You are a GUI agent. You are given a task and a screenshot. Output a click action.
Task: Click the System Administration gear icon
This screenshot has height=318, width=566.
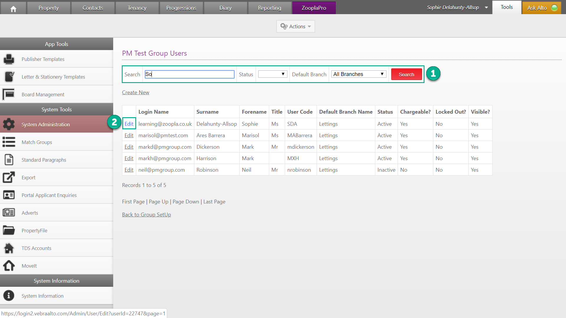point(9,124)
